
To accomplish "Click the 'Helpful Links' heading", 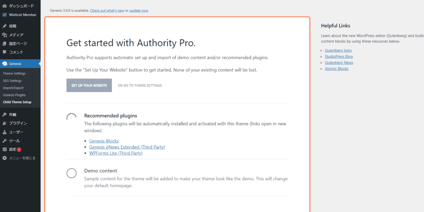I will point(335,26).
